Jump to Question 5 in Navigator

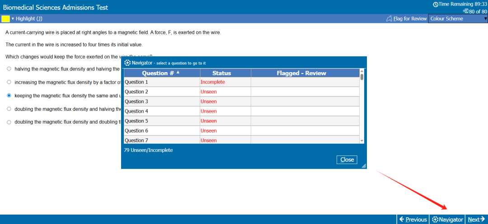(136, 121)
